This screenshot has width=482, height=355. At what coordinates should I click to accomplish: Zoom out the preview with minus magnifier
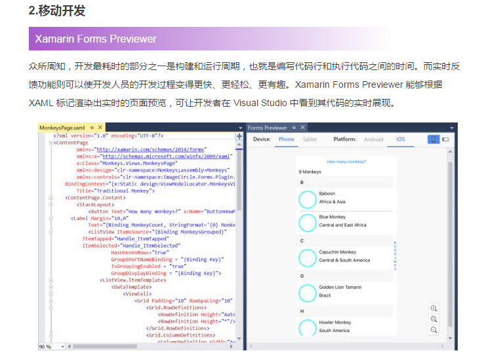point(433,330)
